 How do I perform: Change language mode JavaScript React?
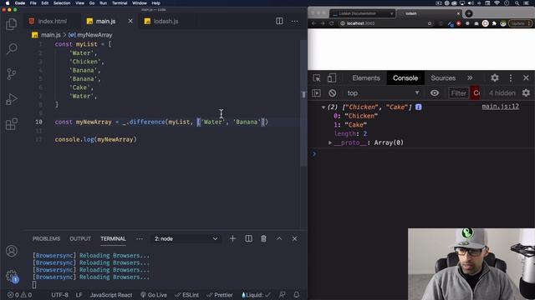(111, 295)
